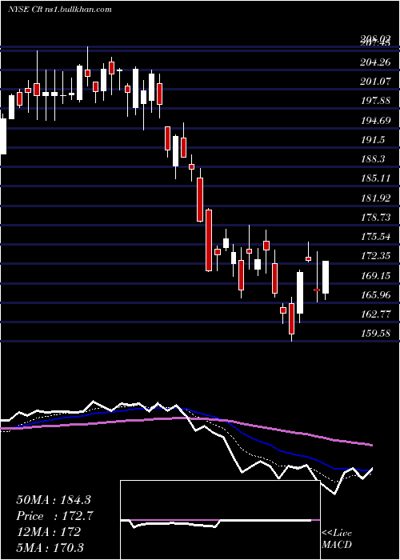Select the 12MA : 172 readout
Image resolution: width=400 pixels, height=560 pixels.
point(48,532)
